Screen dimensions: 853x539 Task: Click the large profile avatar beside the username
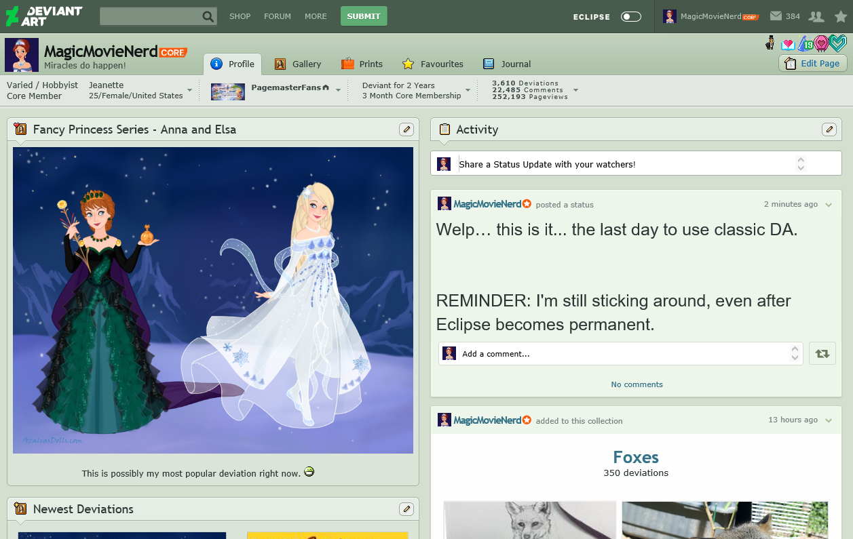[22, 55]
